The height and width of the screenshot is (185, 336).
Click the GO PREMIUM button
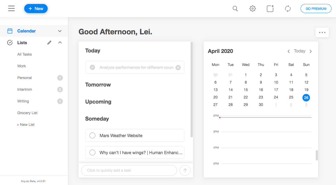point(316,9)
